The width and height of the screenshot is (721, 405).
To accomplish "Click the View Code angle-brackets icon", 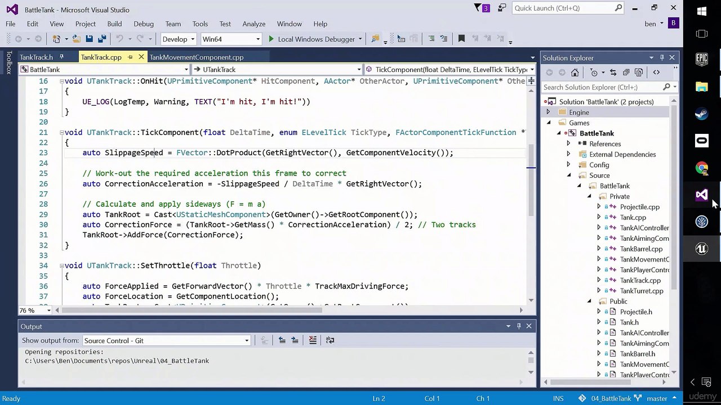I will 656,73.
